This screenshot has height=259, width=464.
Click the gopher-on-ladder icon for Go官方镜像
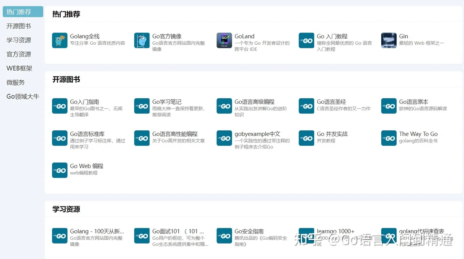point(142,41)
